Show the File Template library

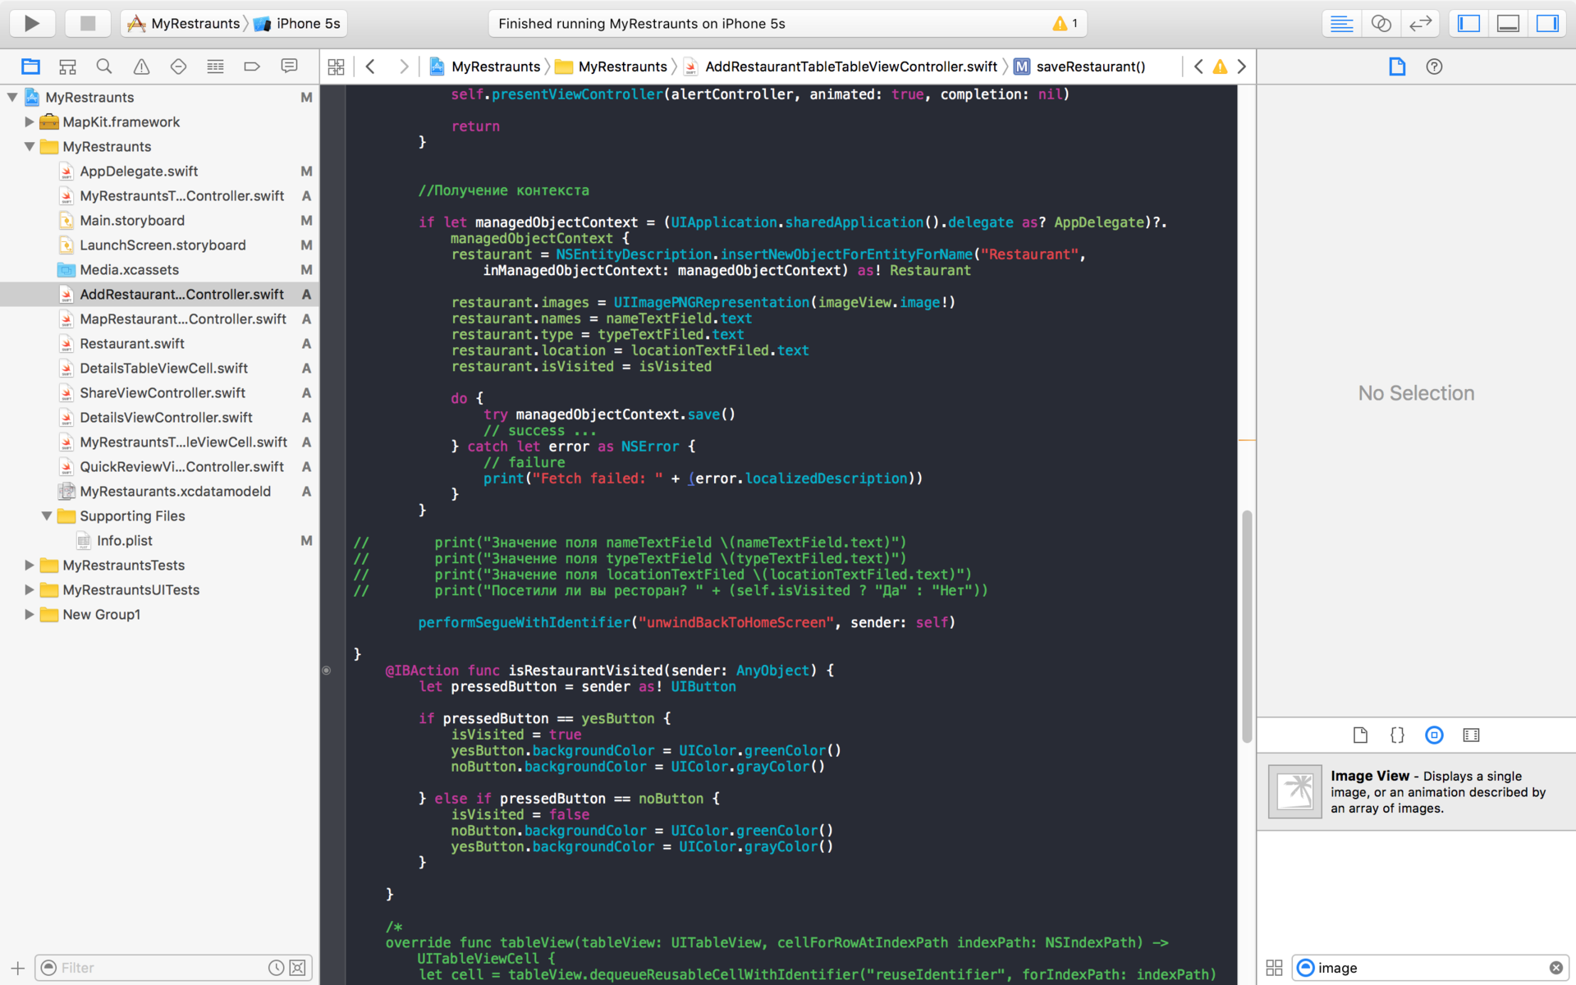[x=1360, y=735]
